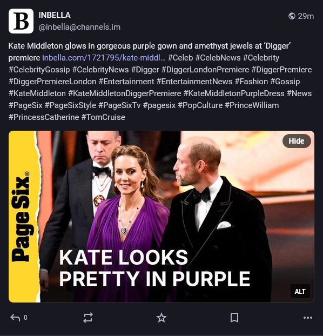Click the reply arrow icon
This screenshot has width=323, height=336.
pos(15,318)
